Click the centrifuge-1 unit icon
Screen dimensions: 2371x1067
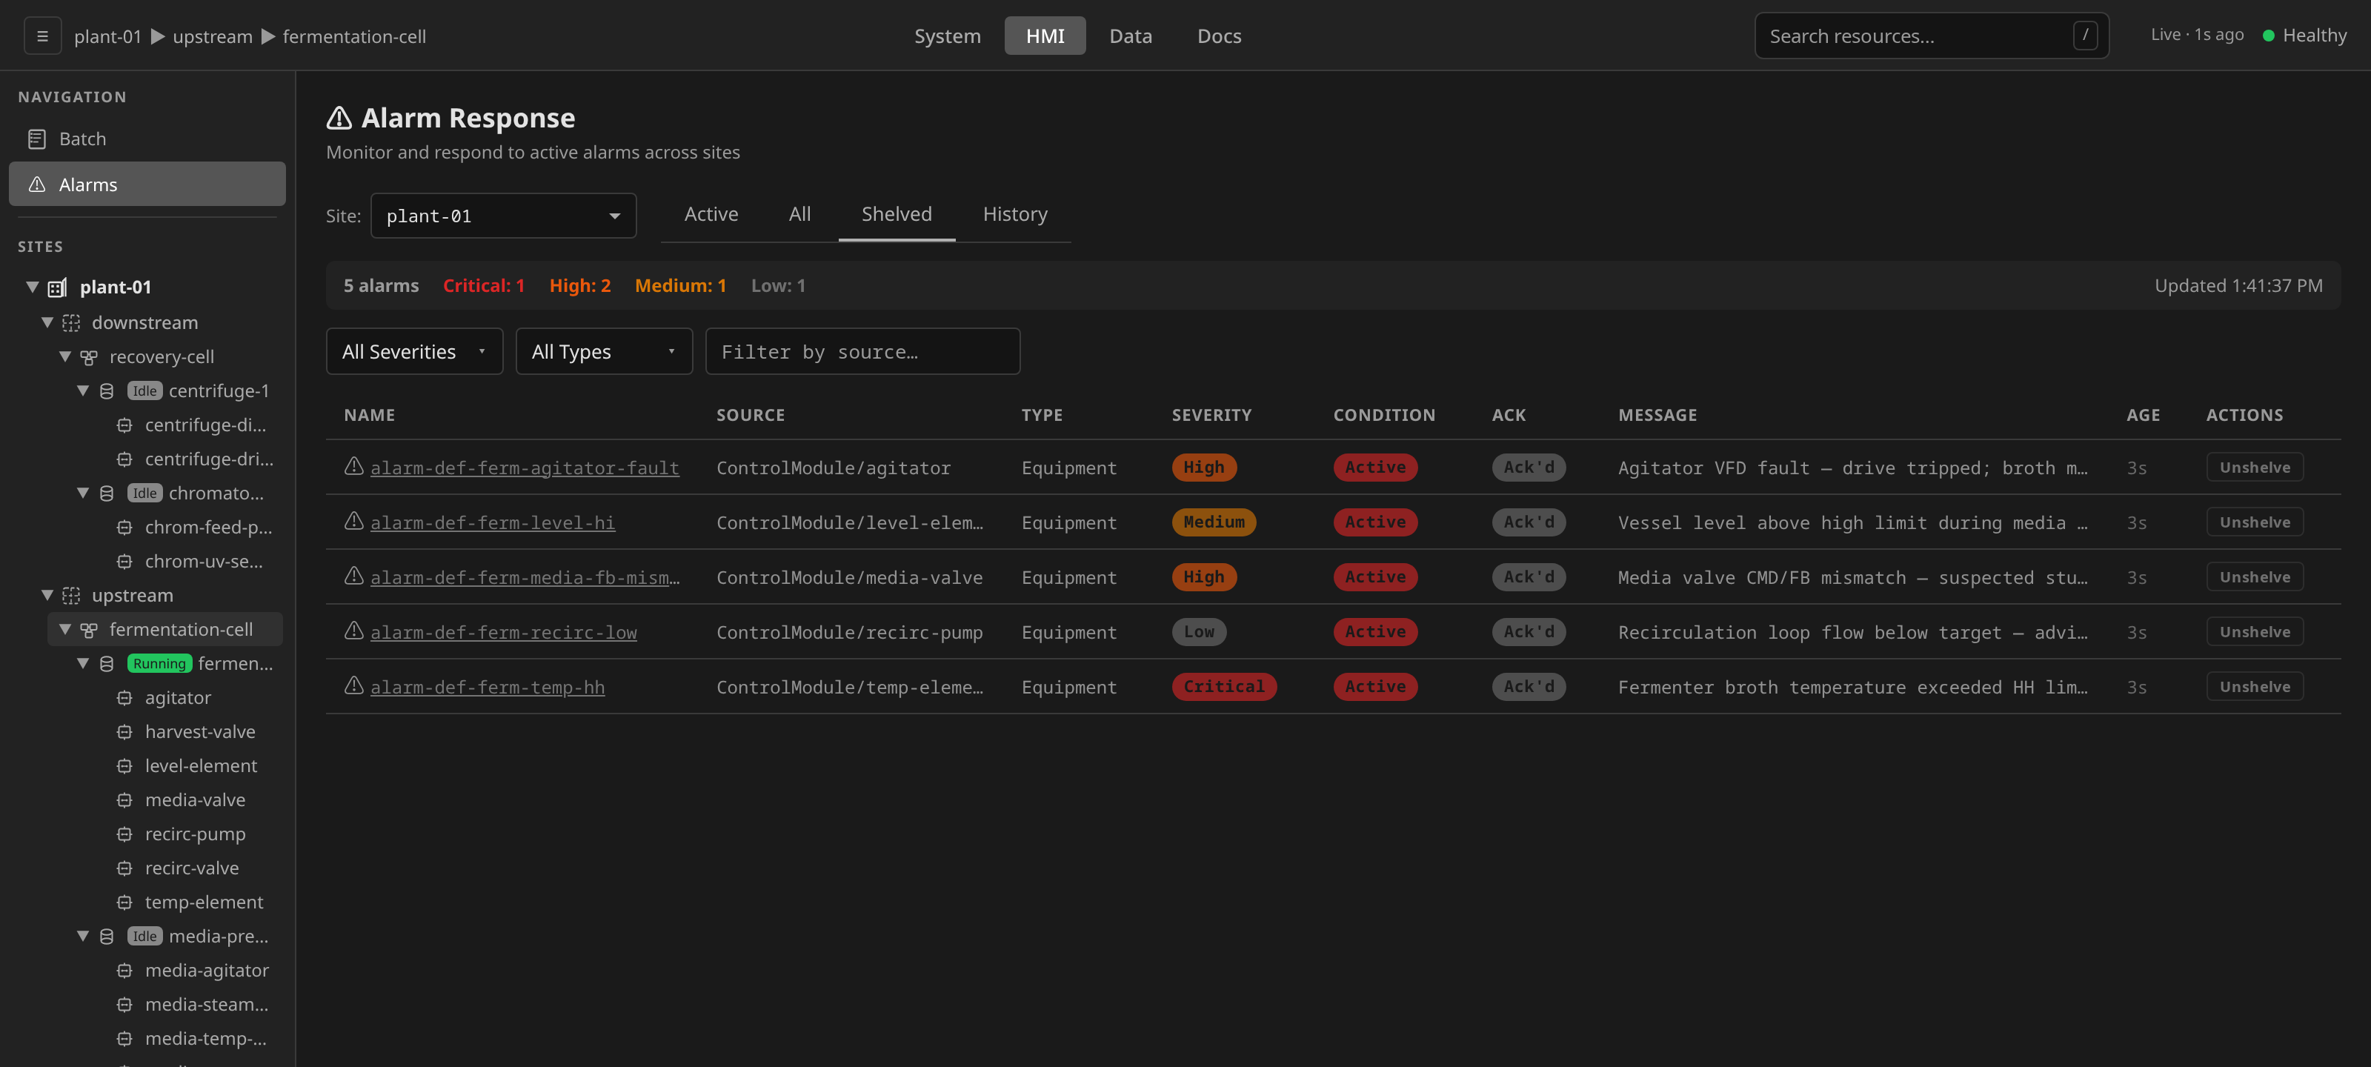[107, 391]
